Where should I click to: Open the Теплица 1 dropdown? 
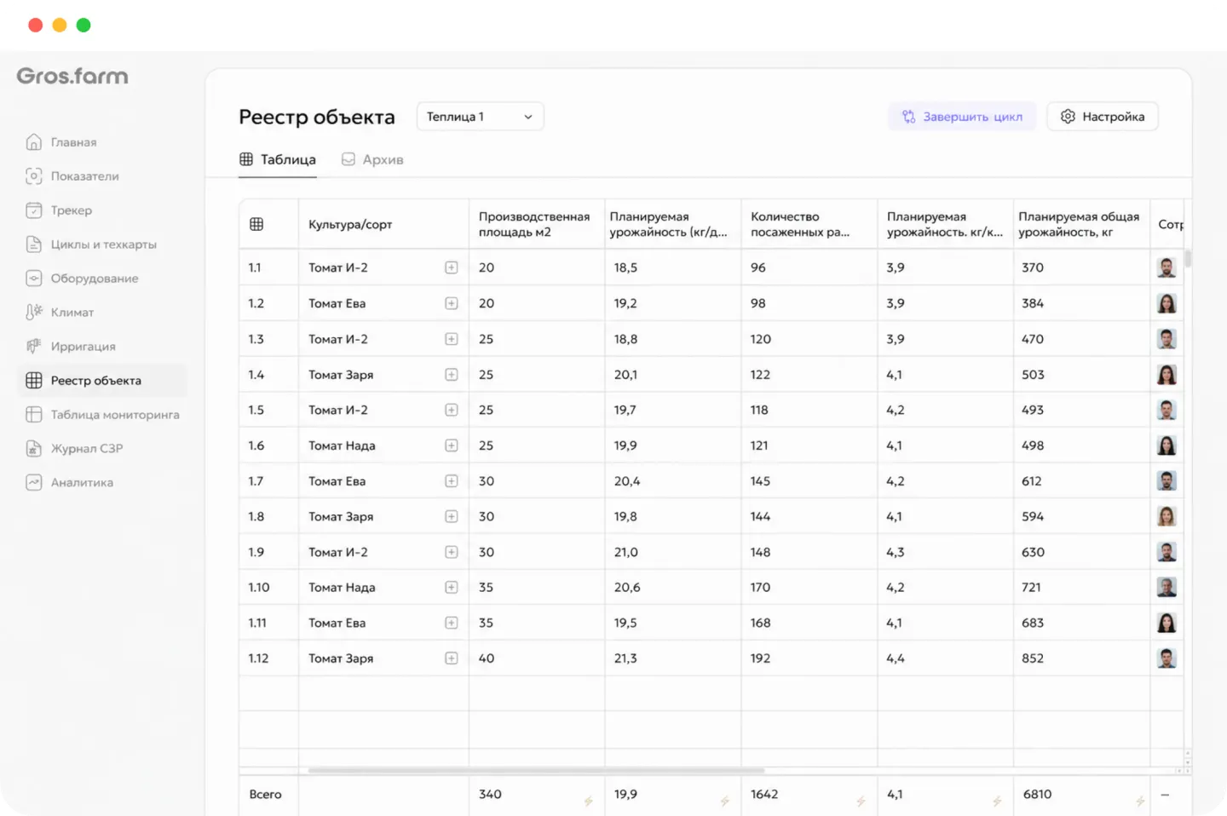[x=480, y=117]
